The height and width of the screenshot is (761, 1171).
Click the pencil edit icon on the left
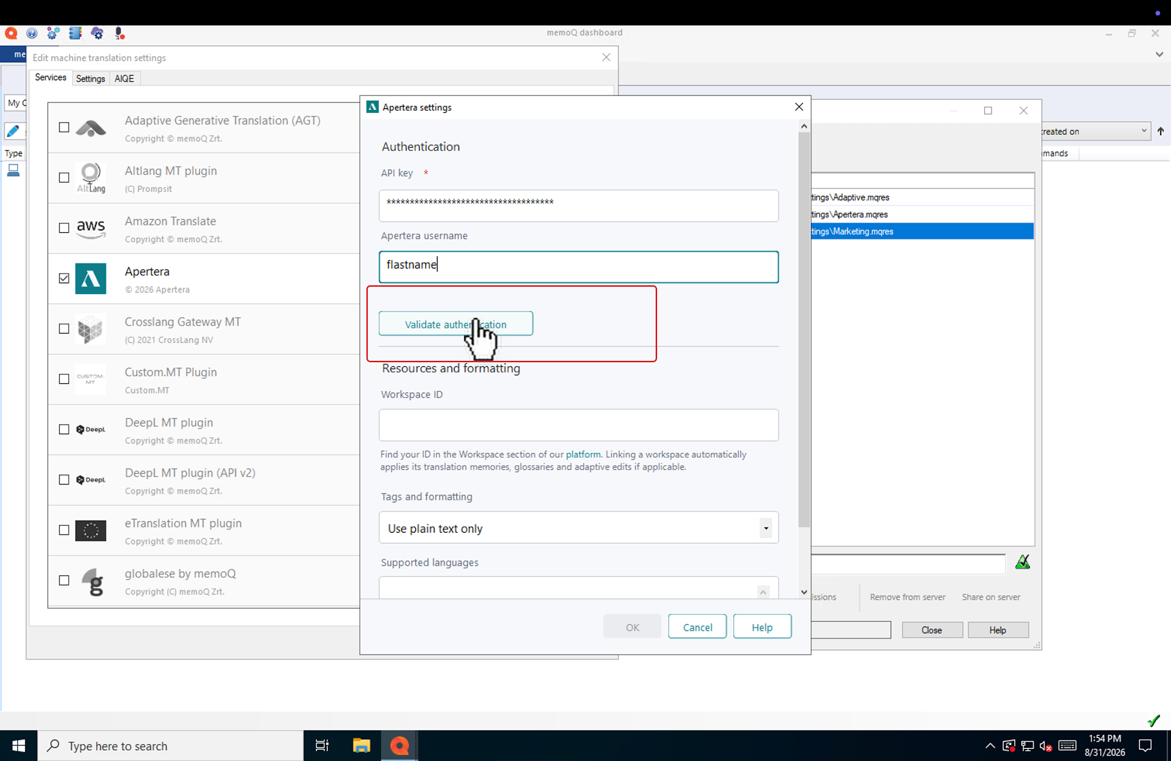click(13, 131)
